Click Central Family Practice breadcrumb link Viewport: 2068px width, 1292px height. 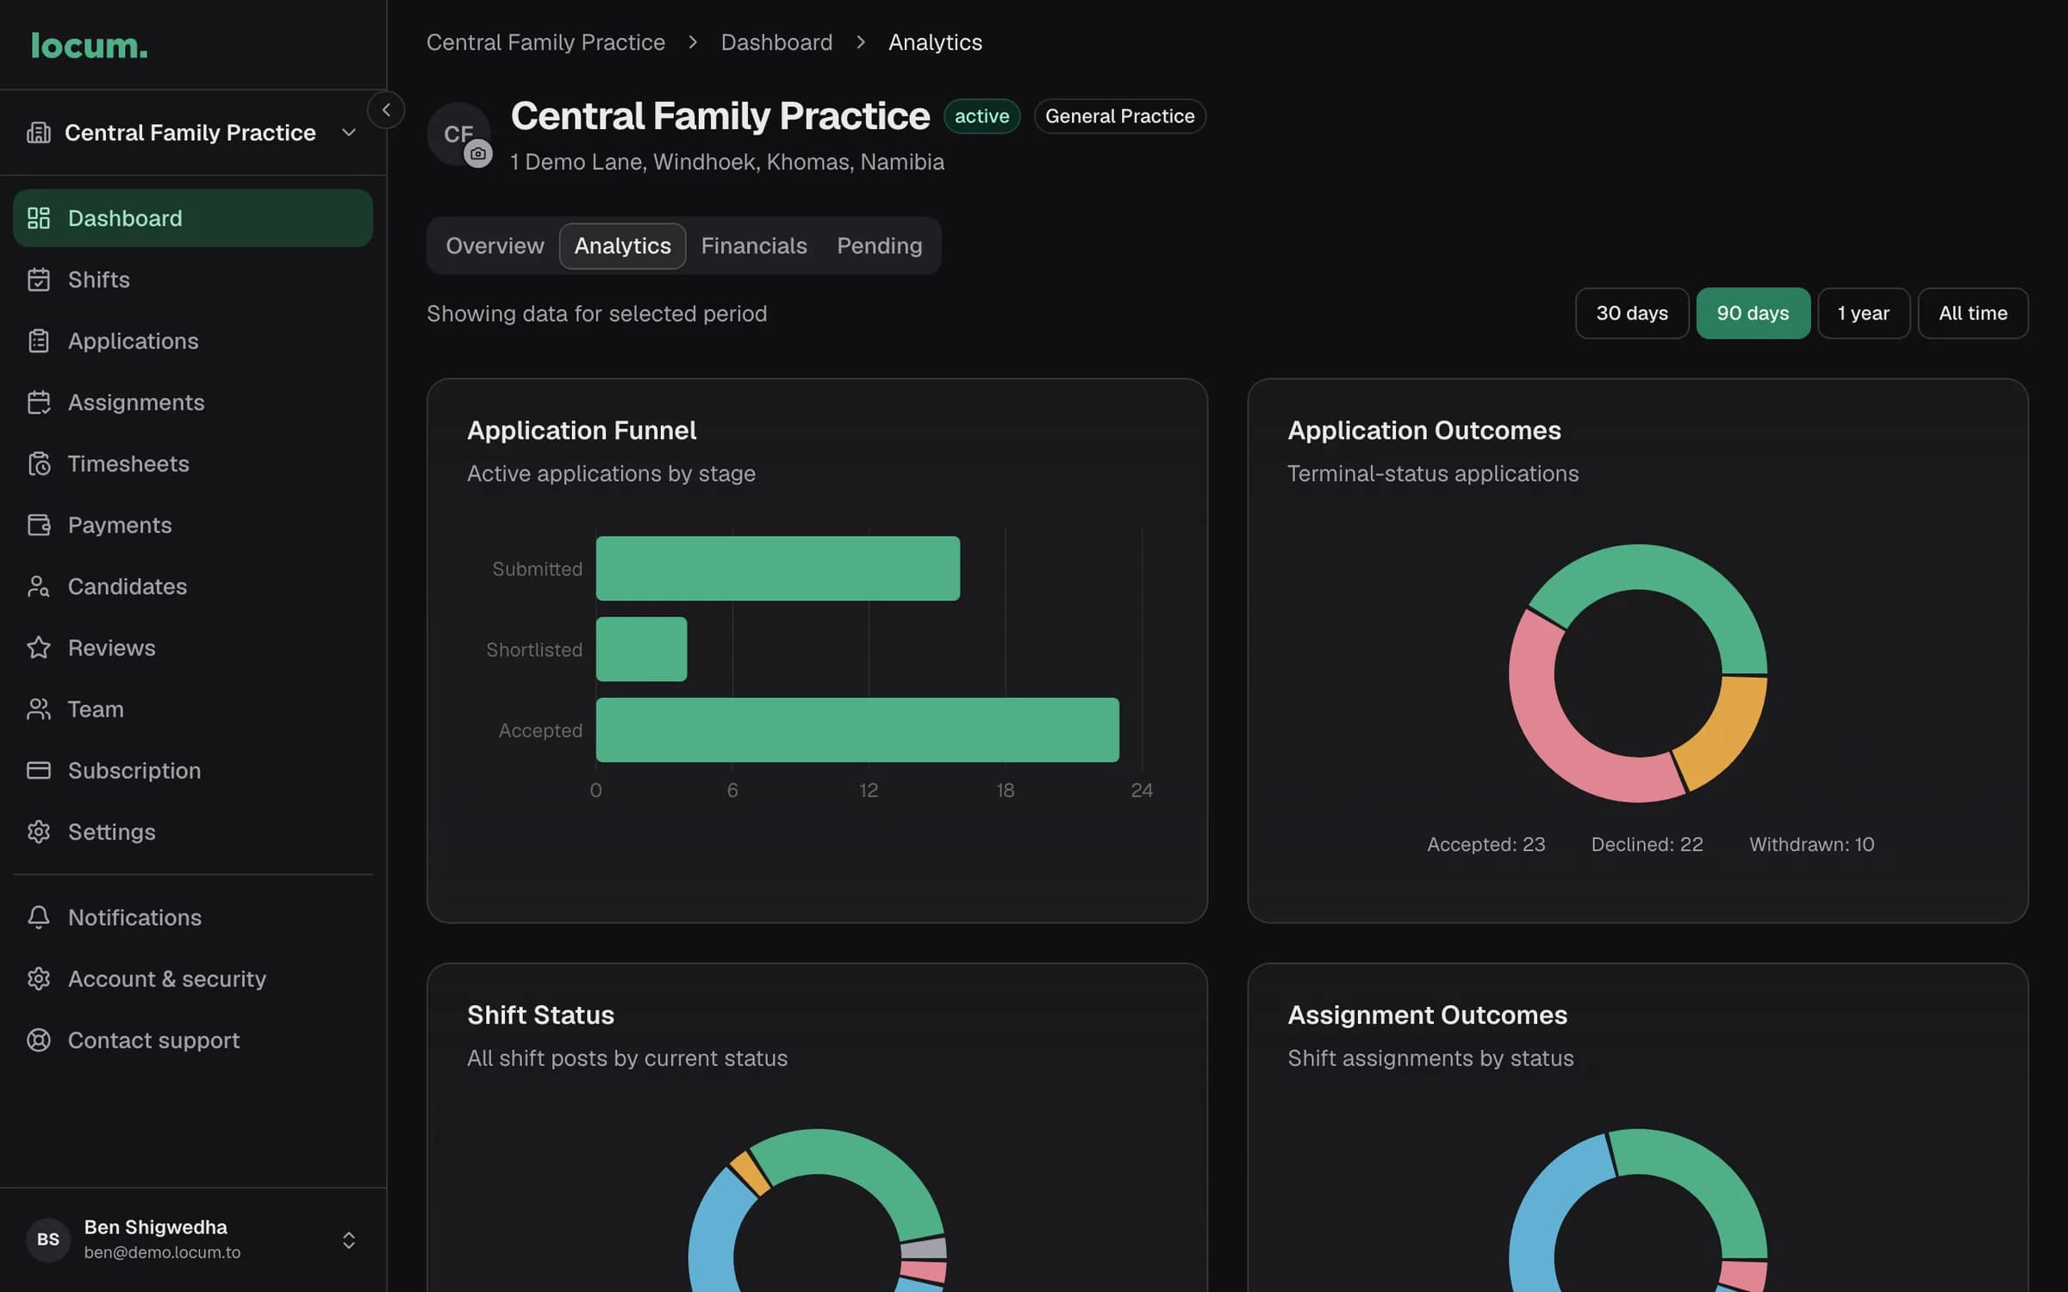click(x=545, y=42)
